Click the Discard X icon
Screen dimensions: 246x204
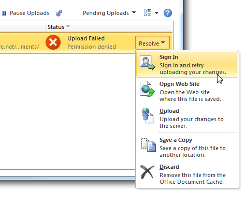click(147, 172)
